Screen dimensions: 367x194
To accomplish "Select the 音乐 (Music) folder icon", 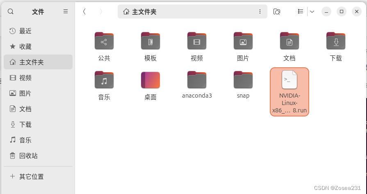I will (x=104, y=80).
